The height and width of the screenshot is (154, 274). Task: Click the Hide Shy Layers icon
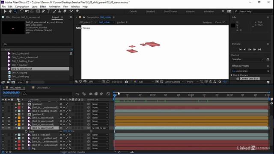91,94
